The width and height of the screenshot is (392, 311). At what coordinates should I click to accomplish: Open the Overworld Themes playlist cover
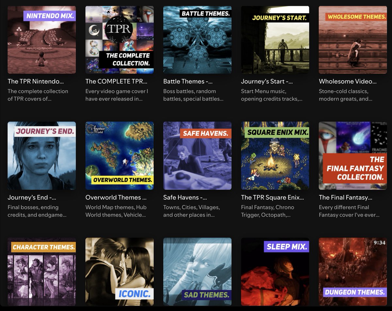pos(119,155)
